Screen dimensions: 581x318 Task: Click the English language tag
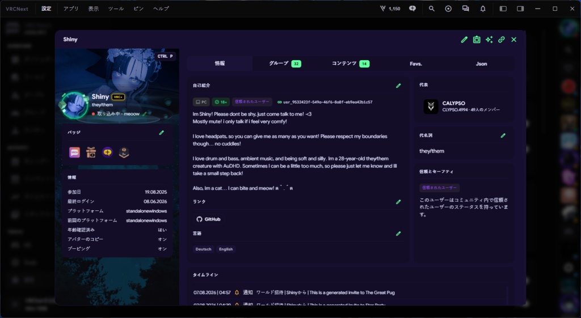click(x=226, y=249)
